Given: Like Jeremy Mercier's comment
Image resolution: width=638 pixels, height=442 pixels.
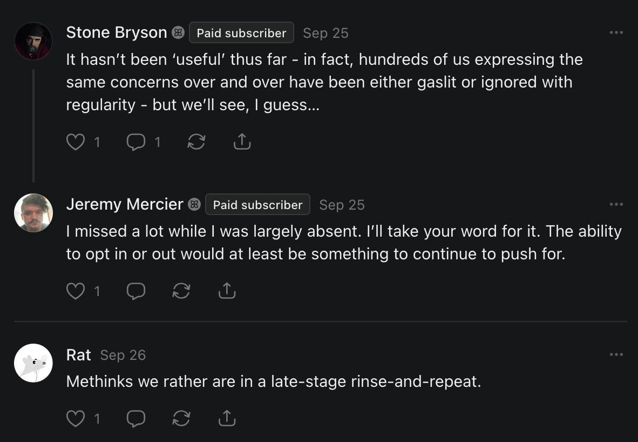Looking at the screenshot, I should (x=76, y=291).
